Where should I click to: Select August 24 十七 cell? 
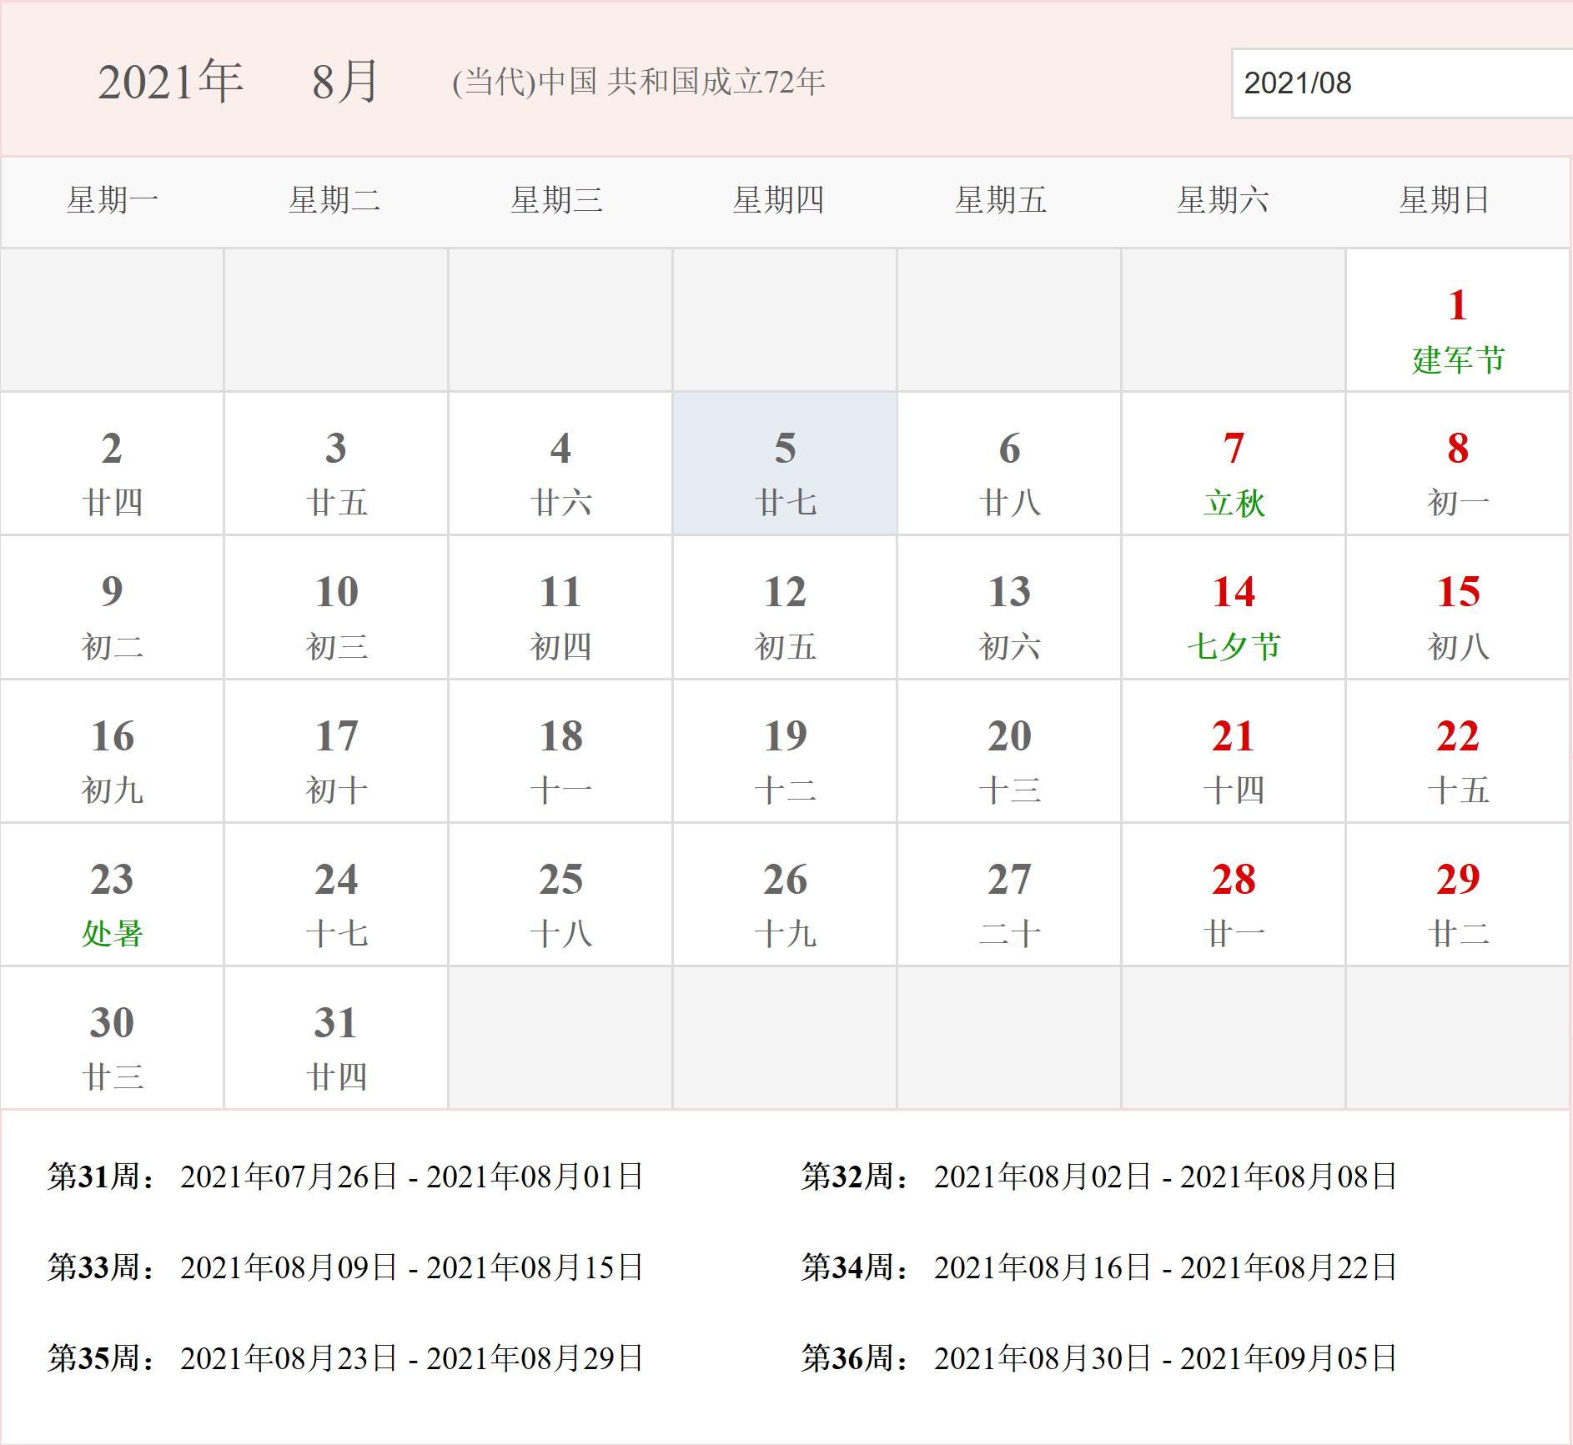pyautogui.click(x=336, y=895)
